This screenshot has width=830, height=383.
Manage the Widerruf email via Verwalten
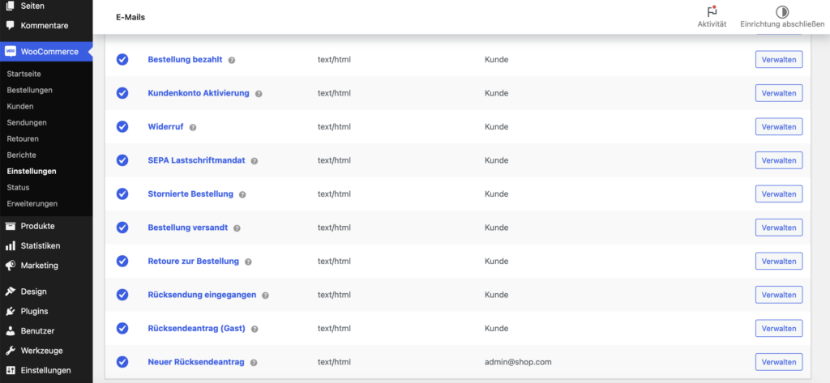(779, 127)
